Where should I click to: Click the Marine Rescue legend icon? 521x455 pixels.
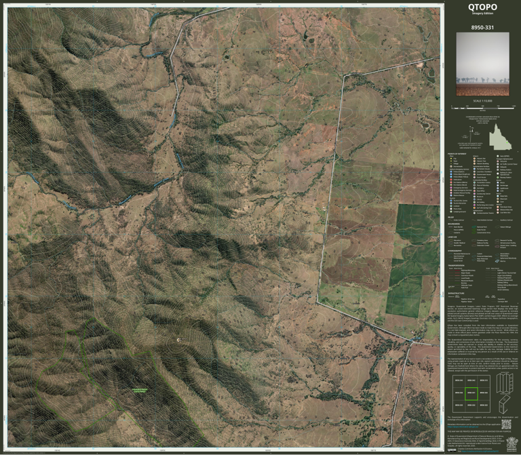click(451, 195)
